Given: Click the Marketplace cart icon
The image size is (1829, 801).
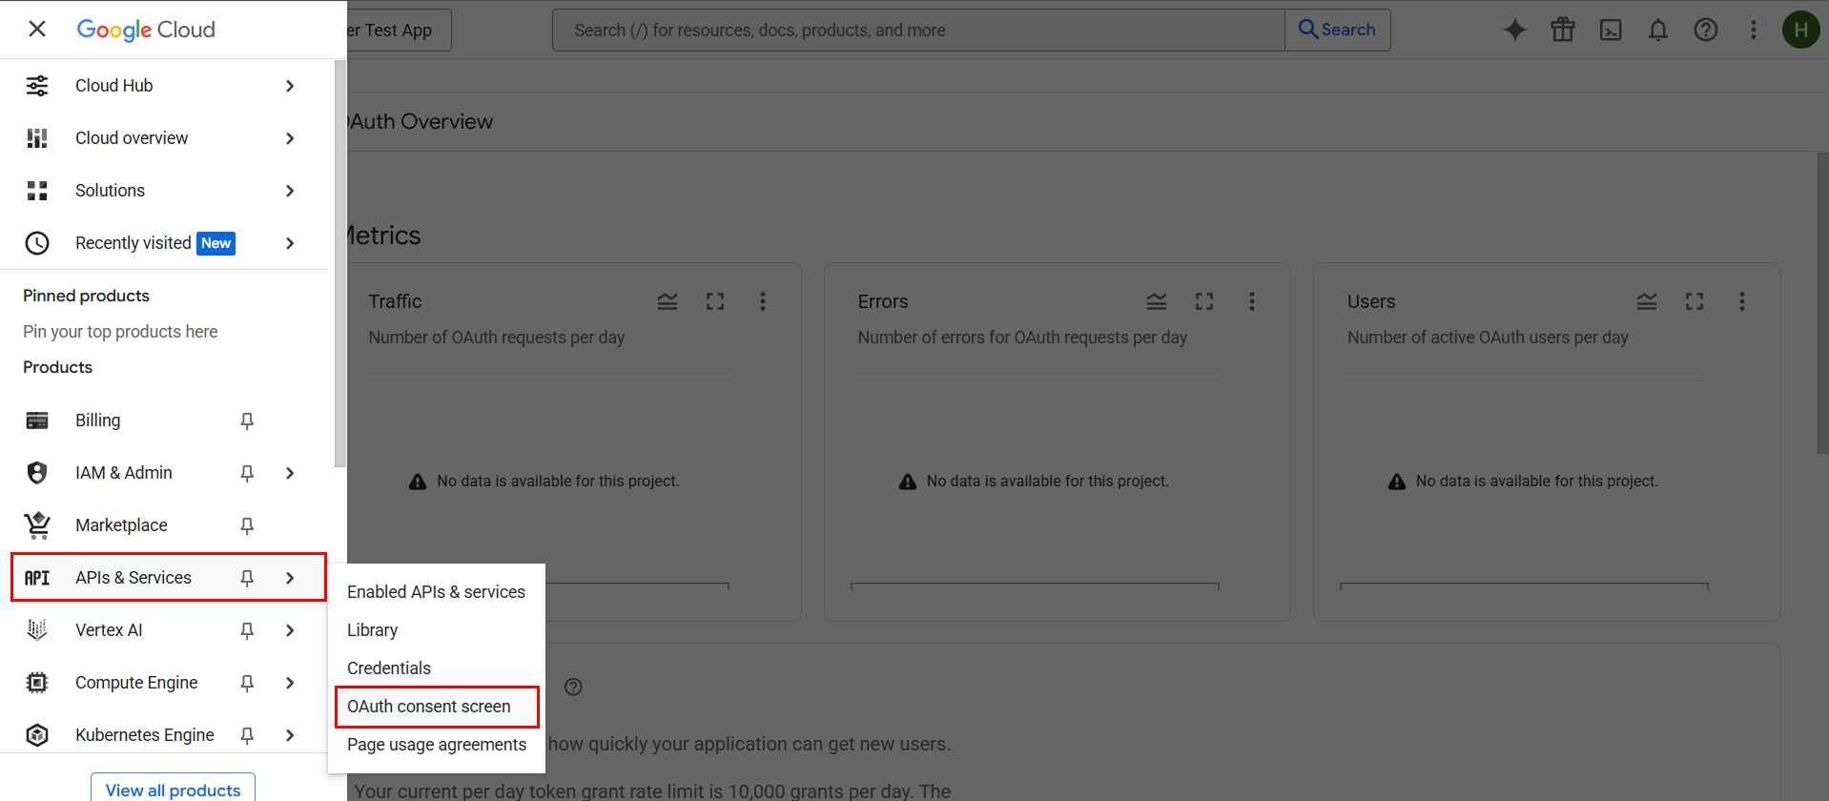Looking at the screenshot, I should point(37,525).
